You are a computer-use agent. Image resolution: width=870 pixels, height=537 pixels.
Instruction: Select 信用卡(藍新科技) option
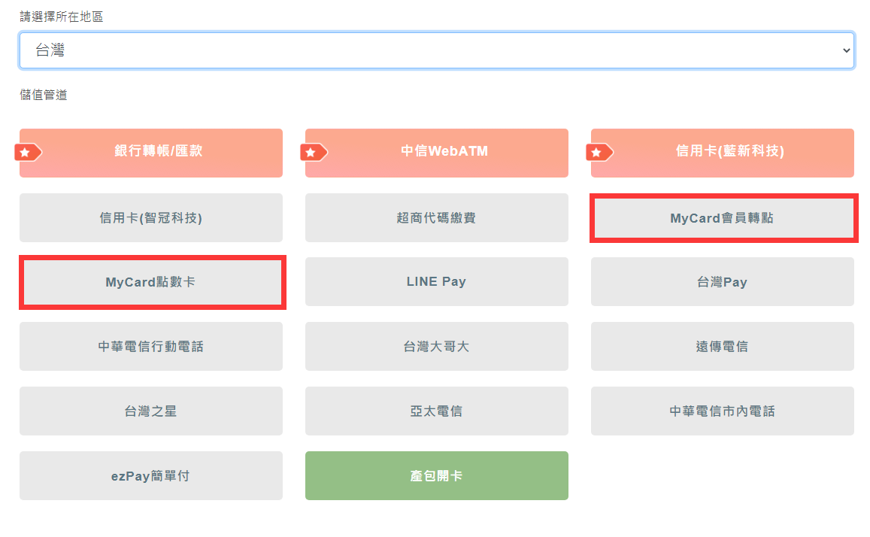tap(723, 153)
